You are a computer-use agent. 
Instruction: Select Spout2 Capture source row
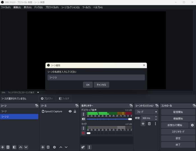click(x=59, y=111)
